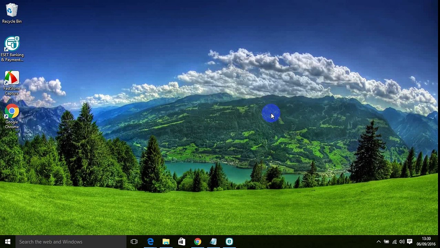This screenshot has width=440, height=248.
Task: Open the notepad-like app in the taskbar
Action: pyautogui.click(x=213, y=242)
